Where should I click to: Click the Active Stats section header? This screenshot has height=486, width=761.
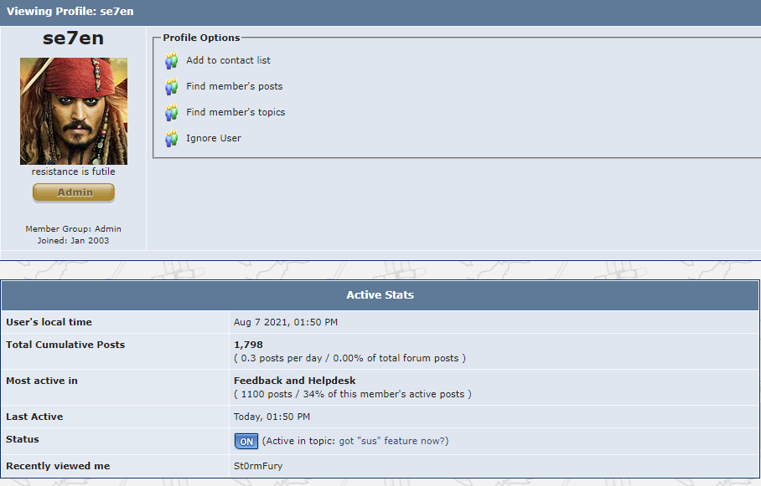point(380,295)
